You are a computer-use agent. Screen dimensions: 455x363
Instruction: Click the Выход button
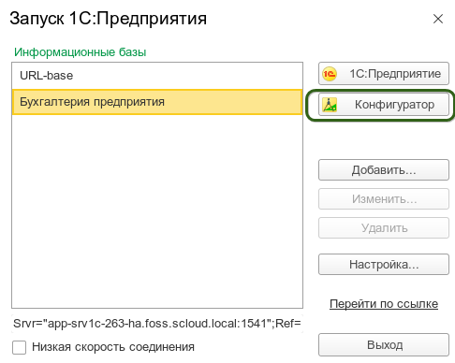[384, 345]
